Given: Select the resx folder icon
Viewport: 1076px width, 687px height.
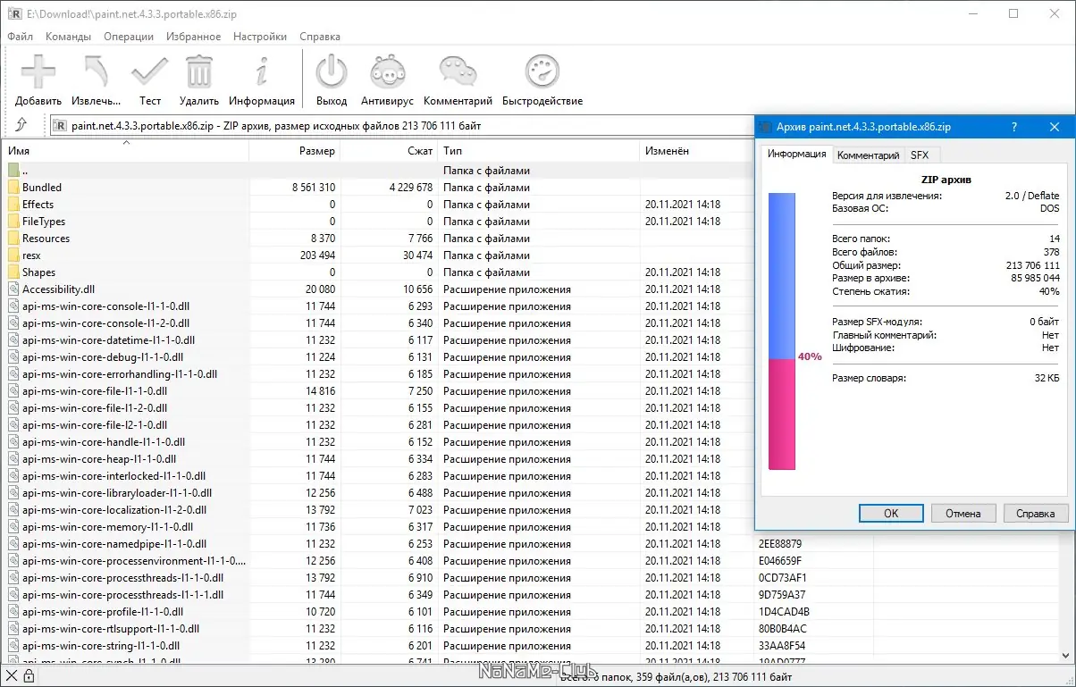Looking at the screenshot, I should coord(13,256).
